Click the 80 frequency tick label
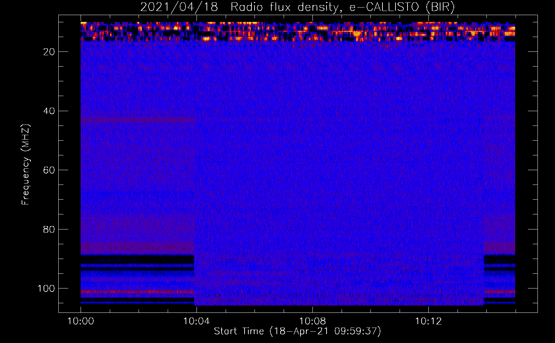The image size is (555, 343). tap(49, 229)
